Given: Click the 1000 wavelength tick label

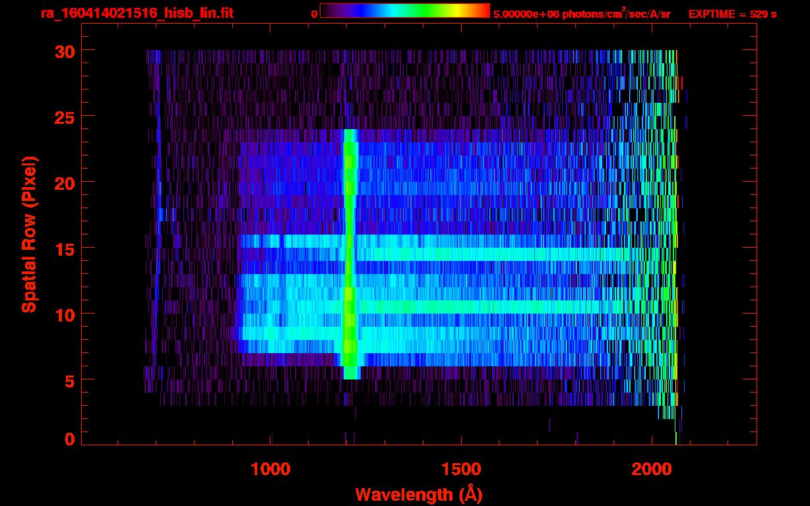Looking at the screenshot, I should pos(270,469).
